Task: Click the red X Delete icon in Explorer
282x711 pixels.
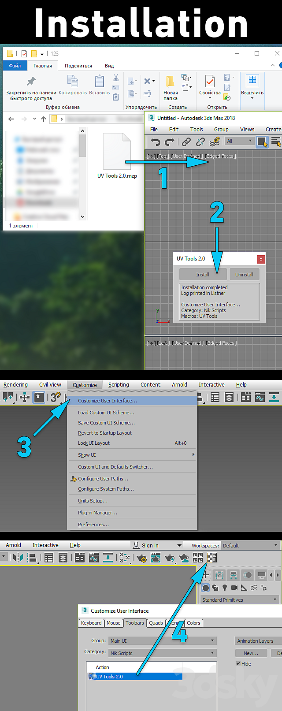Action: 147,81
